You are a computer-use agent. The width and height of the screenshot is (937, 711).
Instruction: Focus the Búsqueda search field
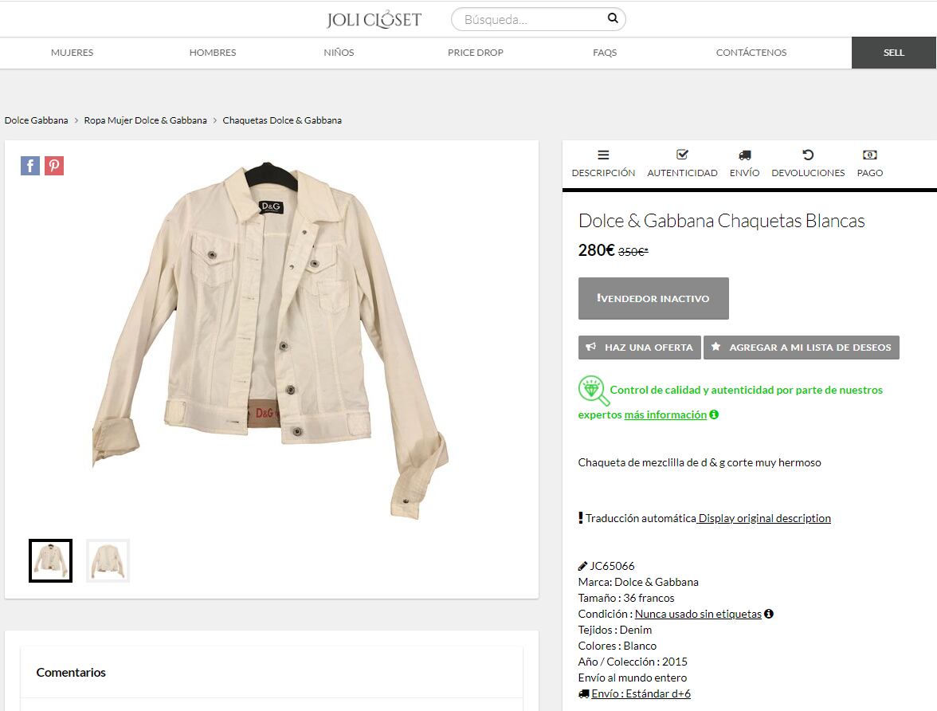(530, 19)
